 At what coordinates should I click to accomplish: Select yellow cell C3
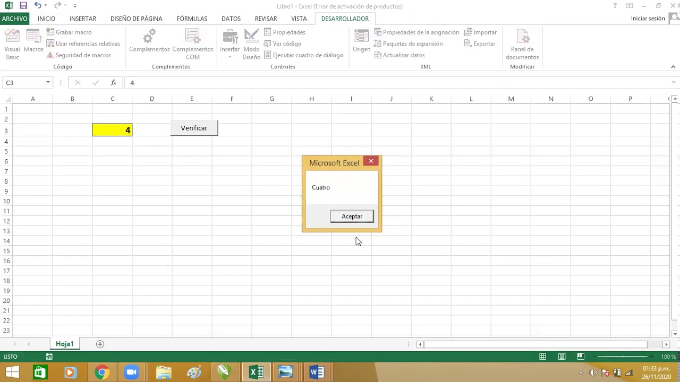(112, 130)
